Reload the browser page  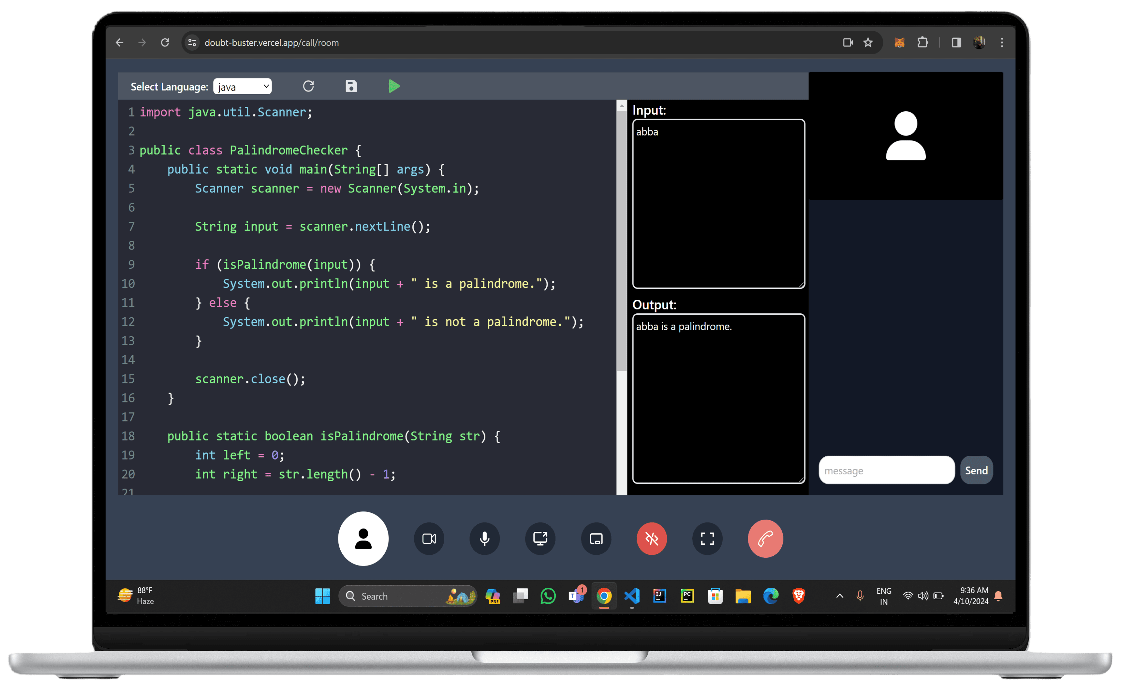pos(165,42)
